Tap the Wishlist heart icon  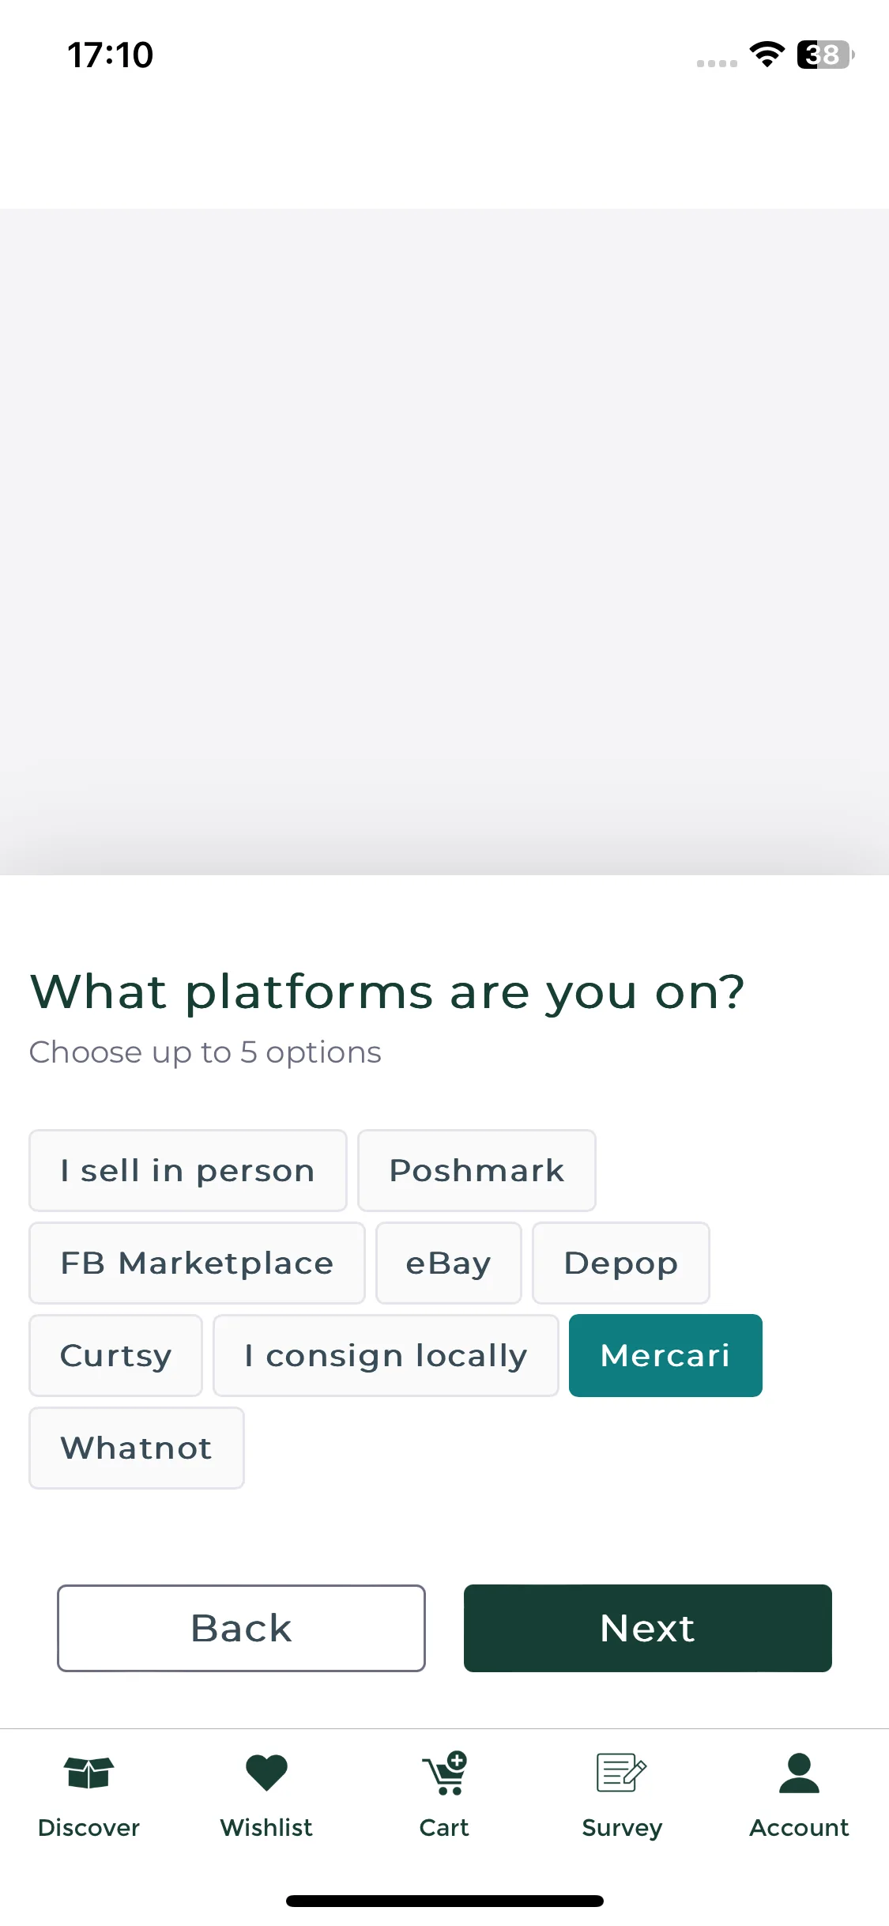pos(266,1773)
